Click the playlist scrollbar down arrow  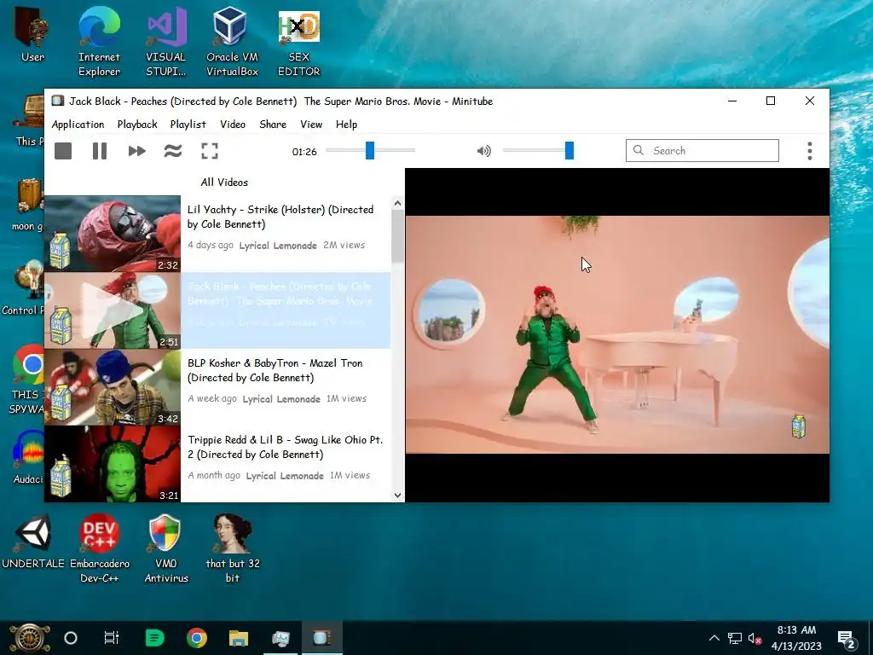[x=397, y=496]
